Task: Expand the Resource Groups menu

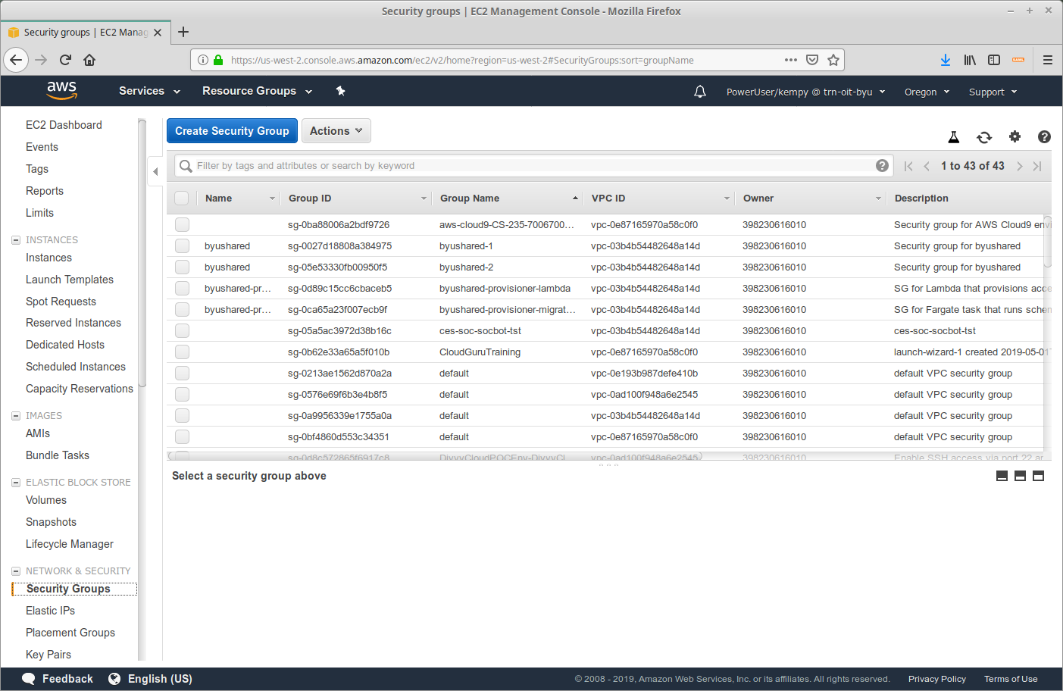Action: coord(257,91)
